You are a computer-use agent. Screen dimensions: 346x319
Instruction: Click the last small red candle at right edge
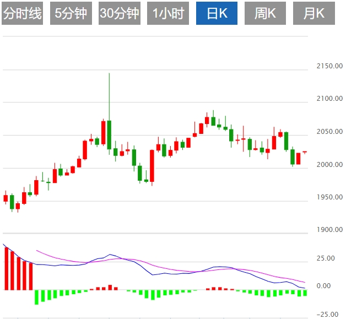305,152
